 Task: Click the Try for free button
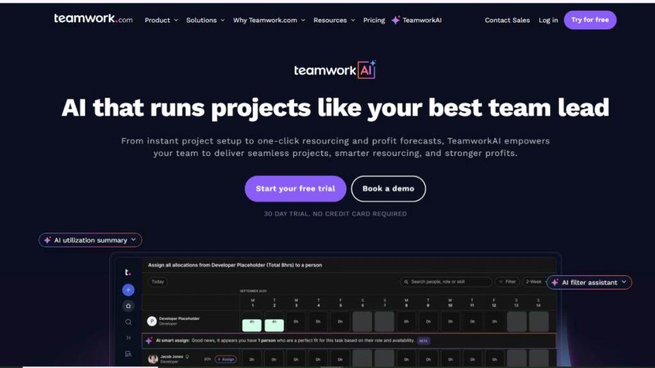click(x=590, y=20)
